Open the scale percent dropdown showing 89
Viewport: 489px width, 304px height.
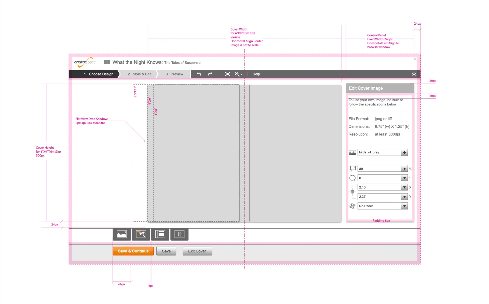pyautogui.click(x=404, y=169)
